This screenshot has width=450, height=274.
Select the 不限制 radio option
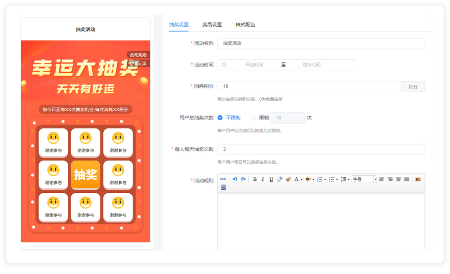220,118
